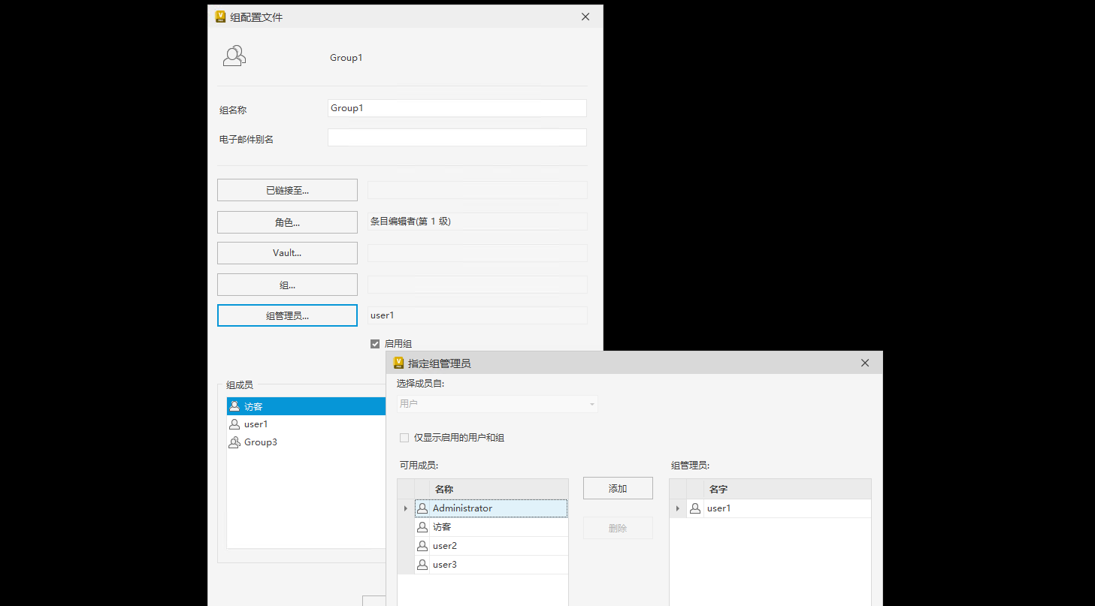Image resolution: width=1095 pixels, height=606 pixels.
Task: Click the icon beside 访客 in 组成员 list
Action: pyautogui.click(x=234, y=406)
